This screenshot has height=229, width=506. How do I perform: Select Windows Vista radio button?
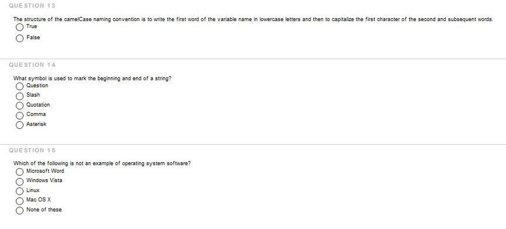pyautogui.click(x=20, y=182)
